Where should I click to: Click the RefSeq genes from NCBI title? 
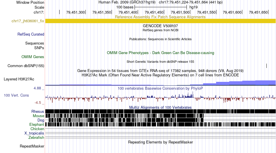click(x=160, y=30)
